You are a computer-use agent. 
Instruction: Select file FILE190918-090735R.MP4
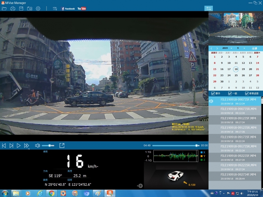235,111
